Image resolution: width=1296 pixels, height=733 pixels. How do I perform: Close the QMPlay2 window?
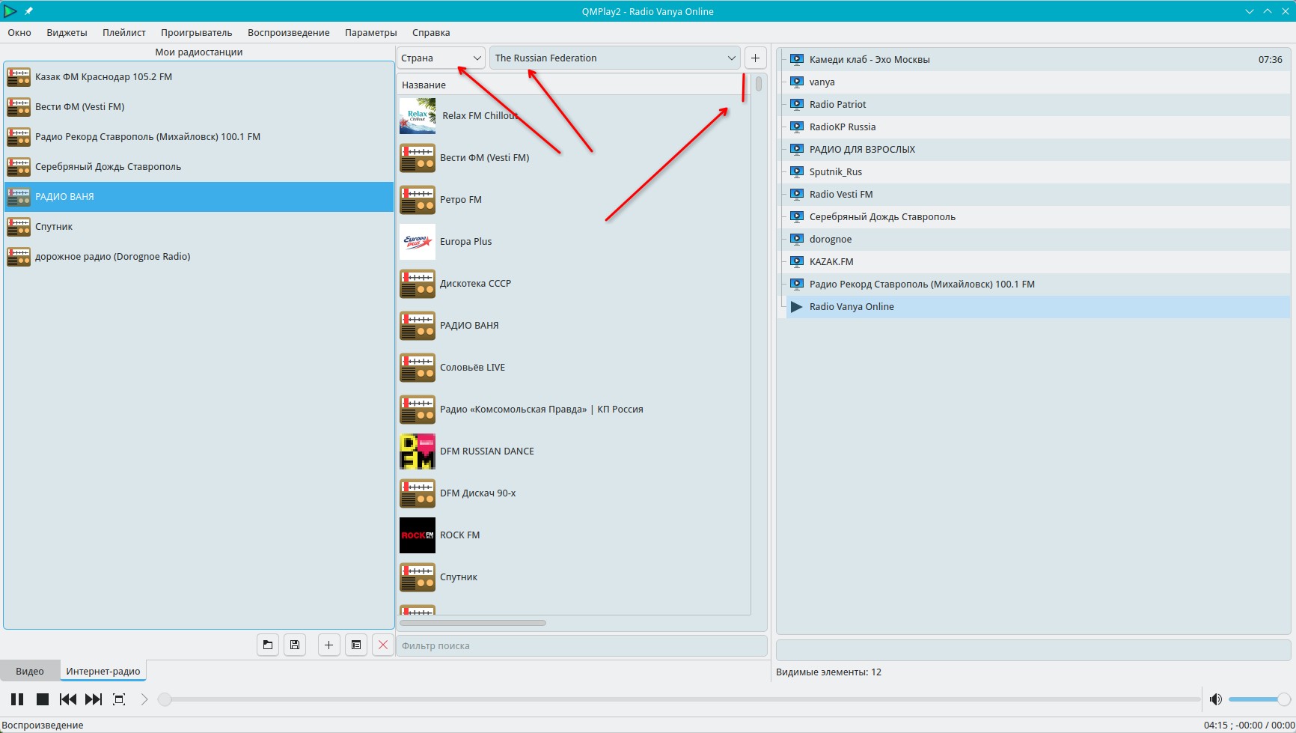tap(1285, 11)
